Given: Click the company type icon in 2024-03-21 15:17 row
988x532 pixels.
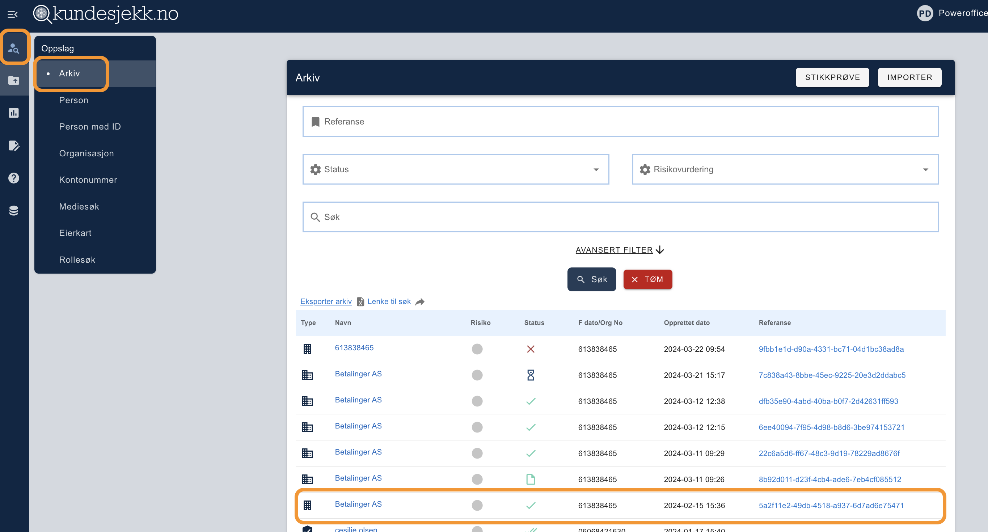Looking at the screenshot, I should click(307, 375).
